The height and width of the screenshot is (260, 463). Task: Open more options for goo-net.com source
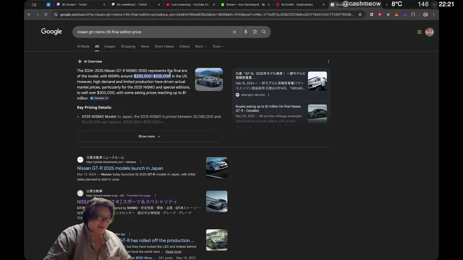(268, 95)
